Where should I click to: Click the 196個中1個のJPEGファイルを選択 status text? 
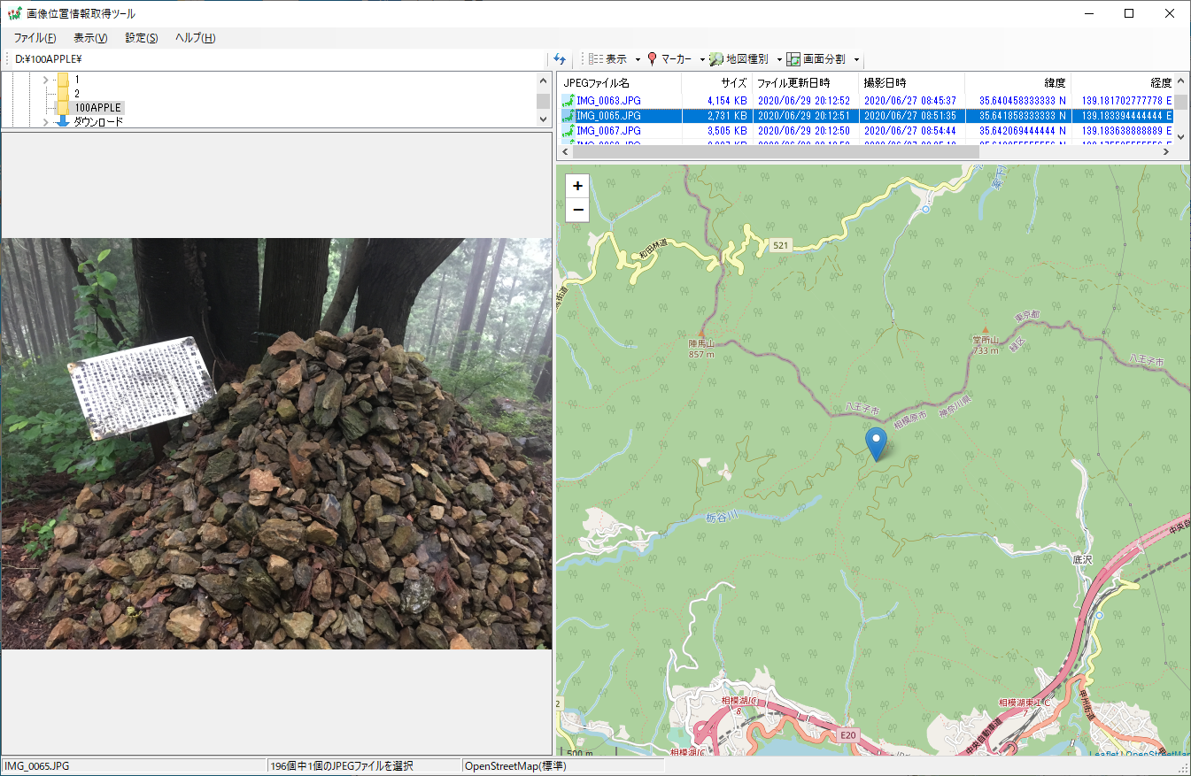pos(342,766)
